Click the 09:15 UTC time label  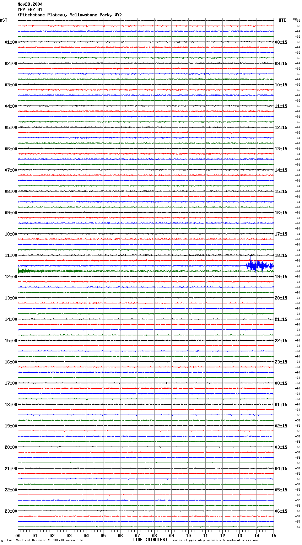[281, 64]
